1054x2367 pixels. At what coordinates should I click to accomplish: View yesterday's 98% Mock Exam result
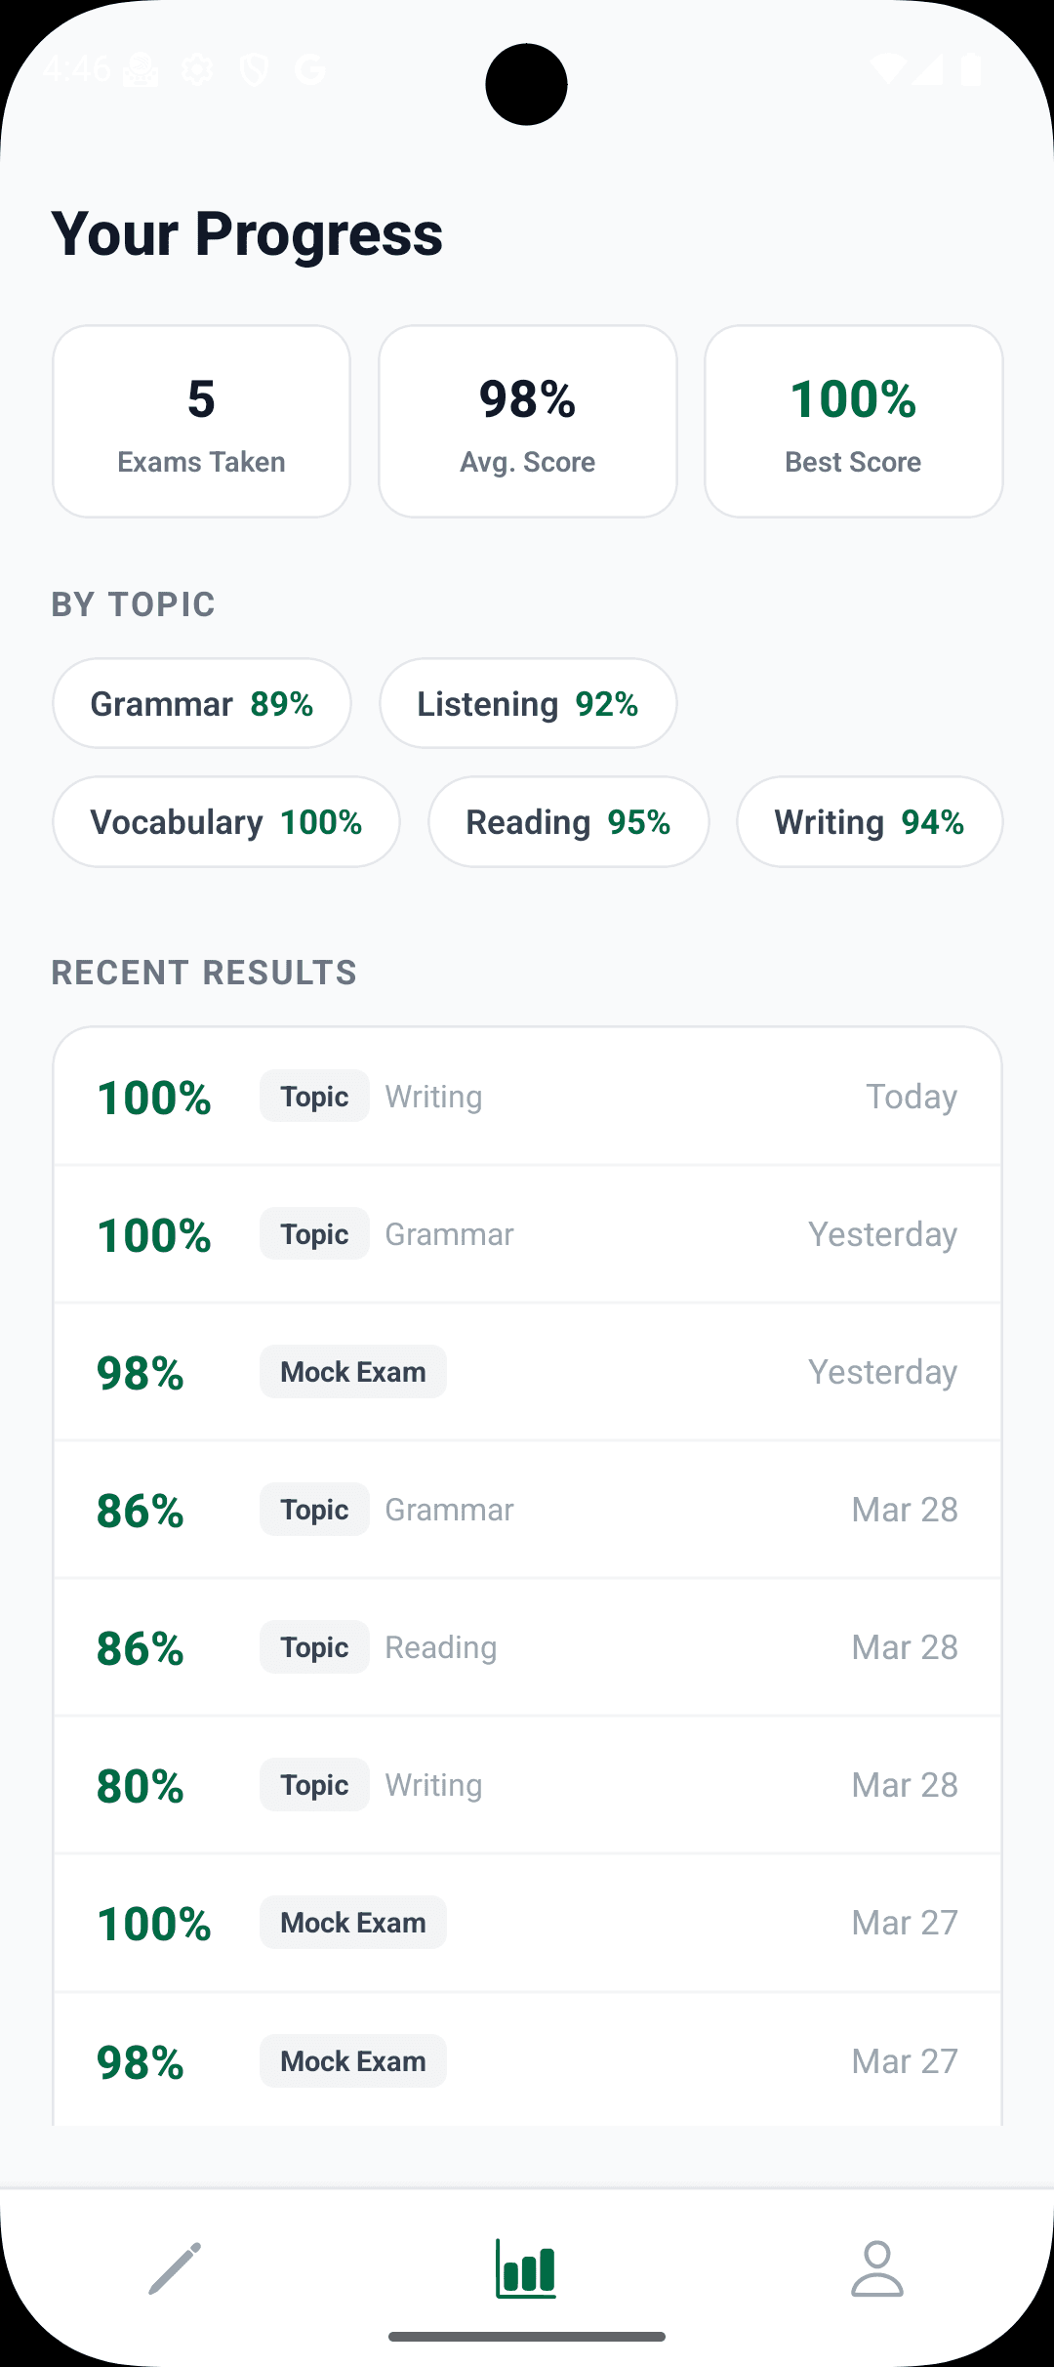click(527, 1372)
